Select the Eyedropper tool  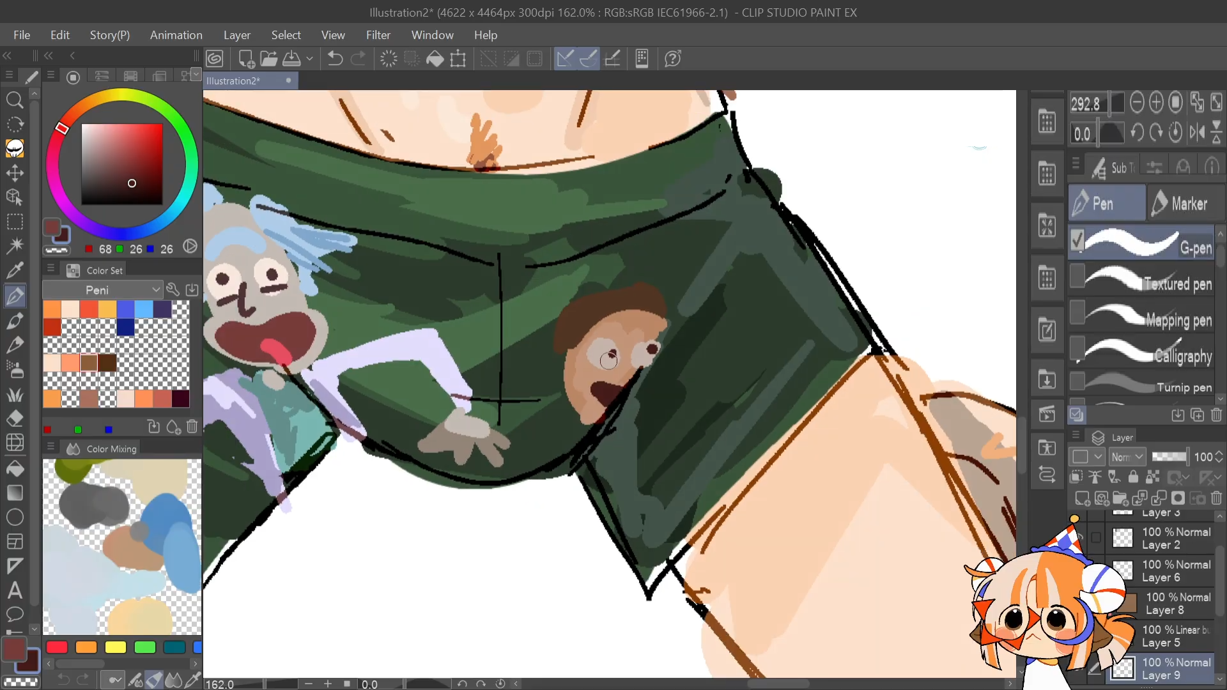pos(15,270)
